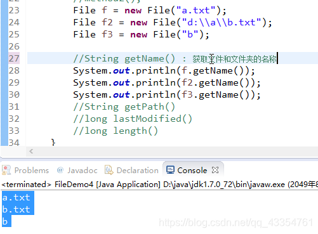Click the //long lastModified() comment

133,119
